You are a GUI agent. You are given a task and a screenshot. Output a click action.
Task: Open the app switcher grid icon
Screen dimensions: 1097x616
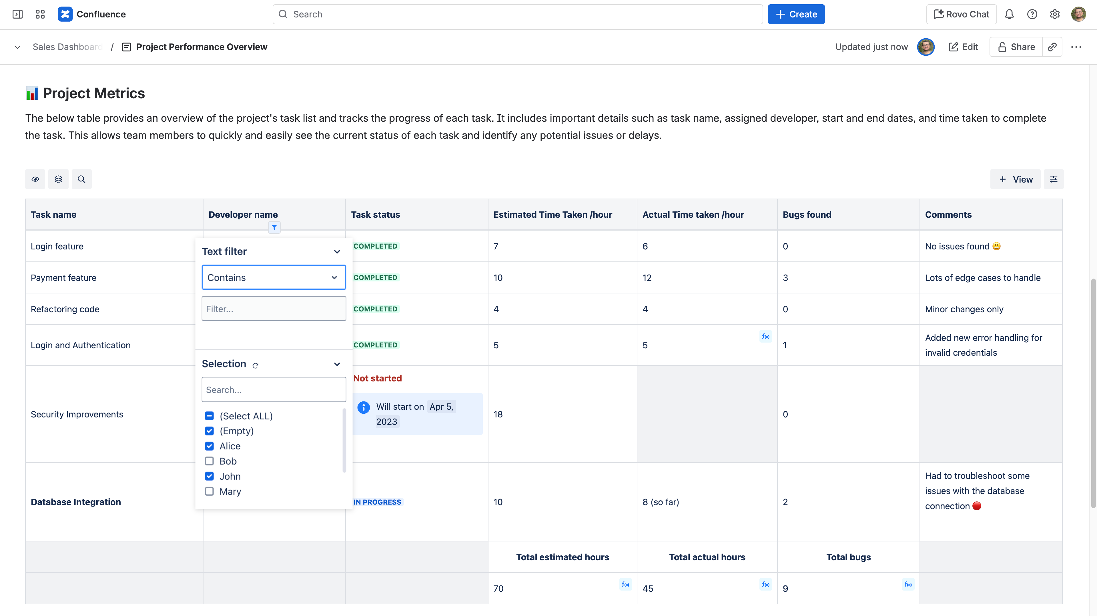coord(40,14)
